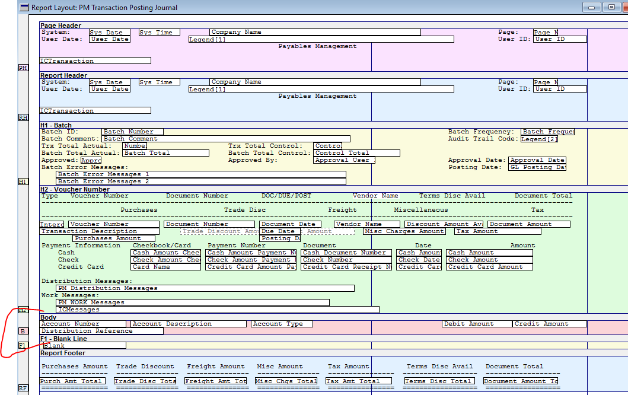Select the Check Number field
This screenshot has height=395, width=628.
tap(346, 260)
